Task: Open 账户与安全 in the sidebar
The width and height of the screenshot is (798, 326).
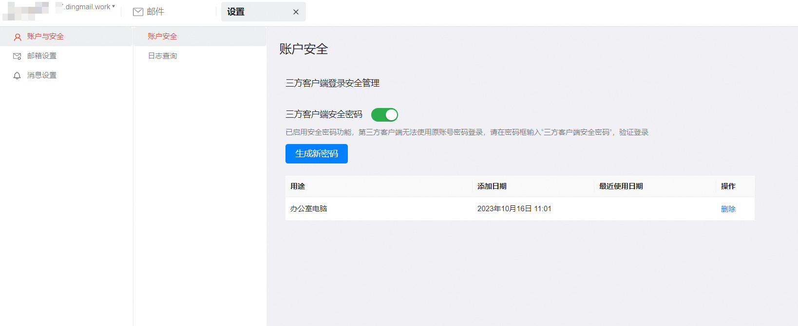Action: [x=66, y=36]
